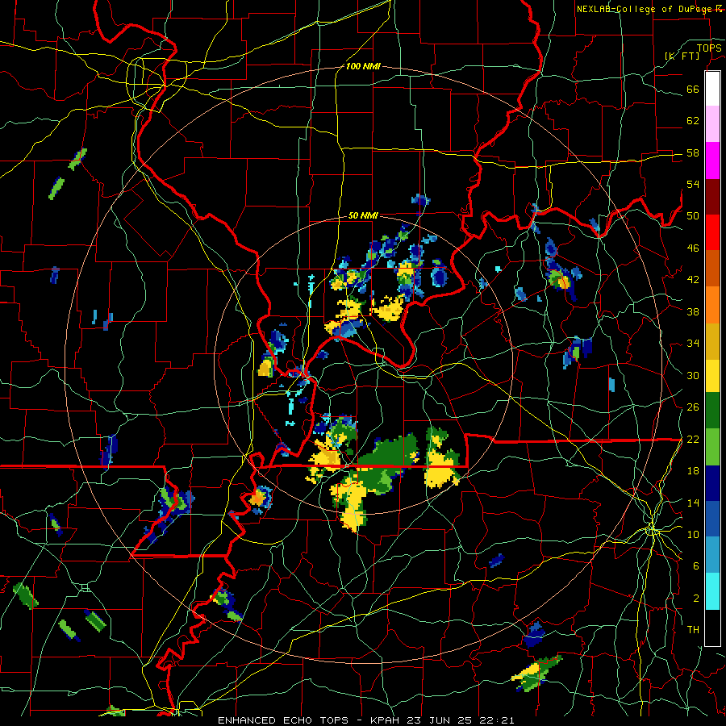Screen dimensions: 726x726
Task: Click the light green legend swatch
Action: (712, 447)
